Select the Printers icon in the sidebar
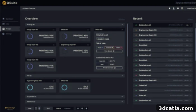Viewport: 196px width, 112px height. point(3,29)
